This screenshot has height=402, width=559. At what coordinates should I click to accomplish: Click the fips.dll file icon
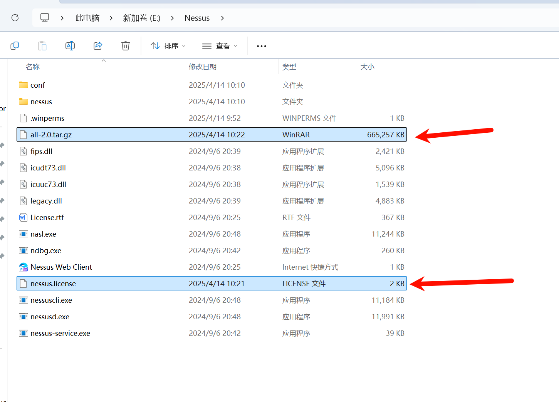[x=24, y=151]
